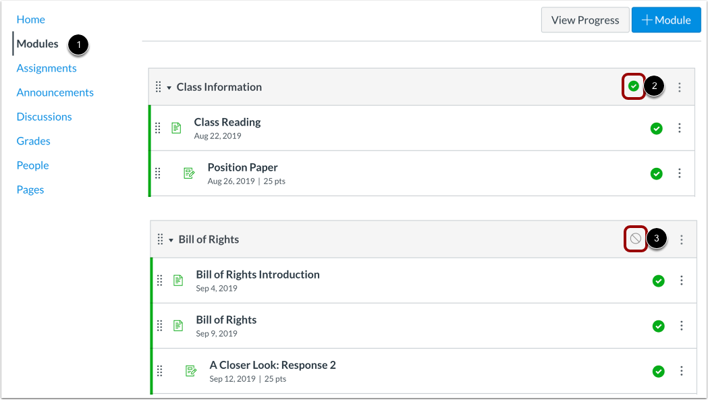Toggle the published status of Class Reading
708x400 pixels.
pyautogui.click(x=656, y=127)
